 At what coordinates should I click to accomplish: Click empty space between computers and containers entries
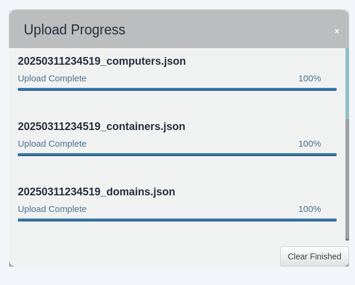tap(177, 105)
